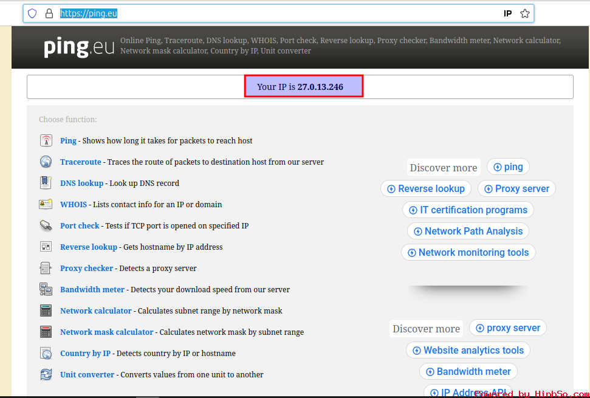This screenshot has height=398, width=590.
Task: Open the site security lock icon
Action: (49, 13)
